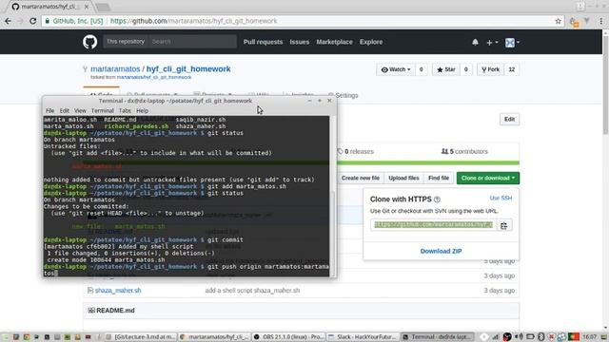The width and height of the screenshot is (609, 342).
Task: Go back with the browser back arrow
Action: pos(9,21)
